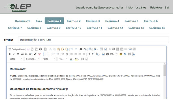Viewport: 173px width, 103px height.
Task: Center align the text
Action: (76, 54)
